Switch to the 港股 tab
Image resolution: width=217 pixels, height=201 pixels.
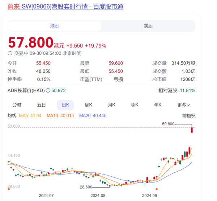pyautogui.click(x=54, y=26)
